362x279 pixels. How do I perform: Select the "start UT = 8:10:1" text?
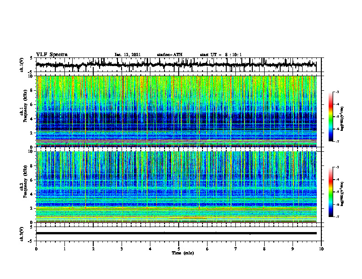(x=221, y=55)
